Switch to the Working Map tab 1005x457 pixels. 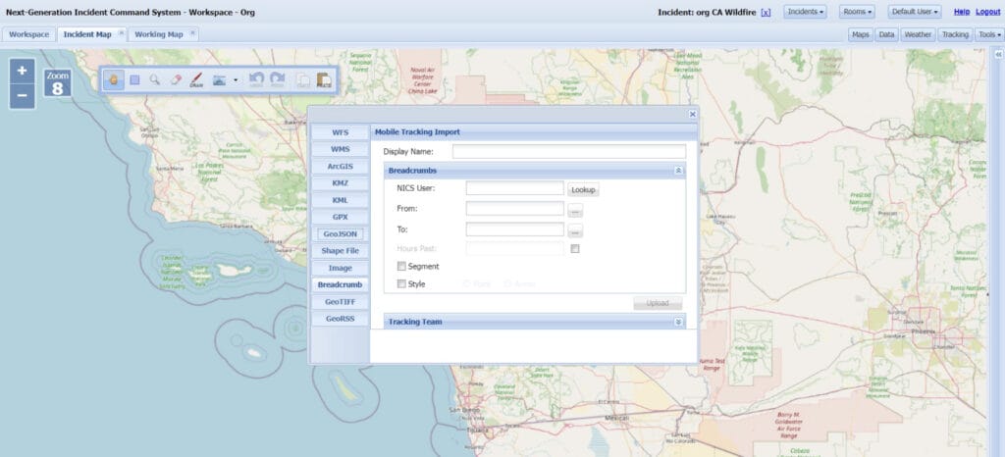tap(159, 34)
